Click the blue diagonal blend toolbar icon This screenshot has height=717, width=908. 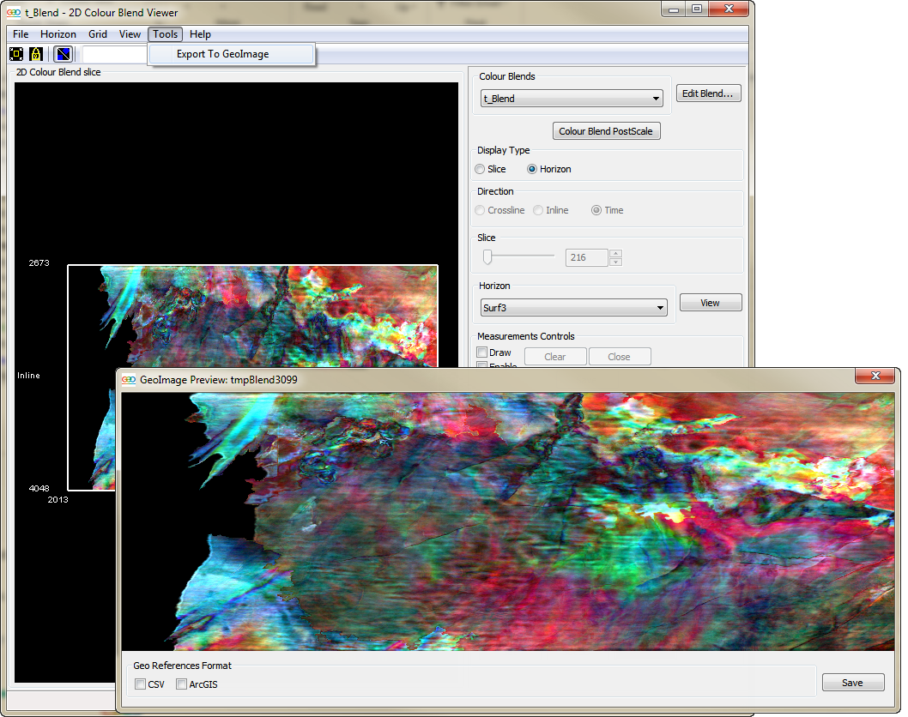coord(63,54)
